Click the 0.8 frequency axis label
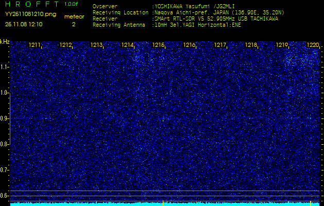Viewport: 324px width, 206px height. coord(4,144)
